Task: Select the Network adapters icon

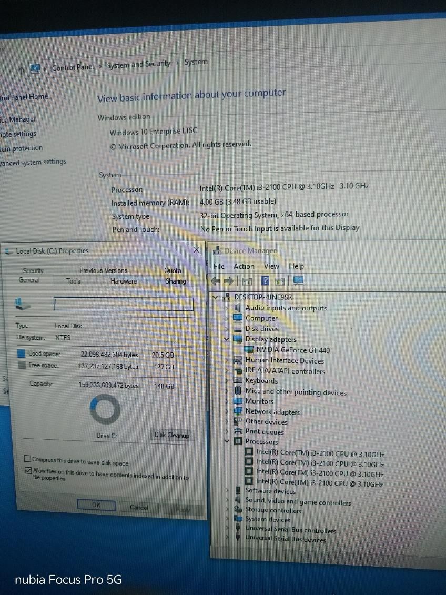Action: coord(238,411)
